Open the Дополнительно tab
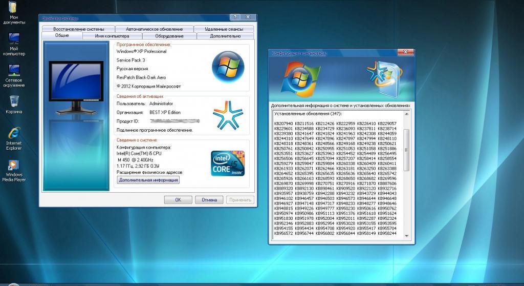The height and width of the screenshot is (286, 524). click(225, 36)
